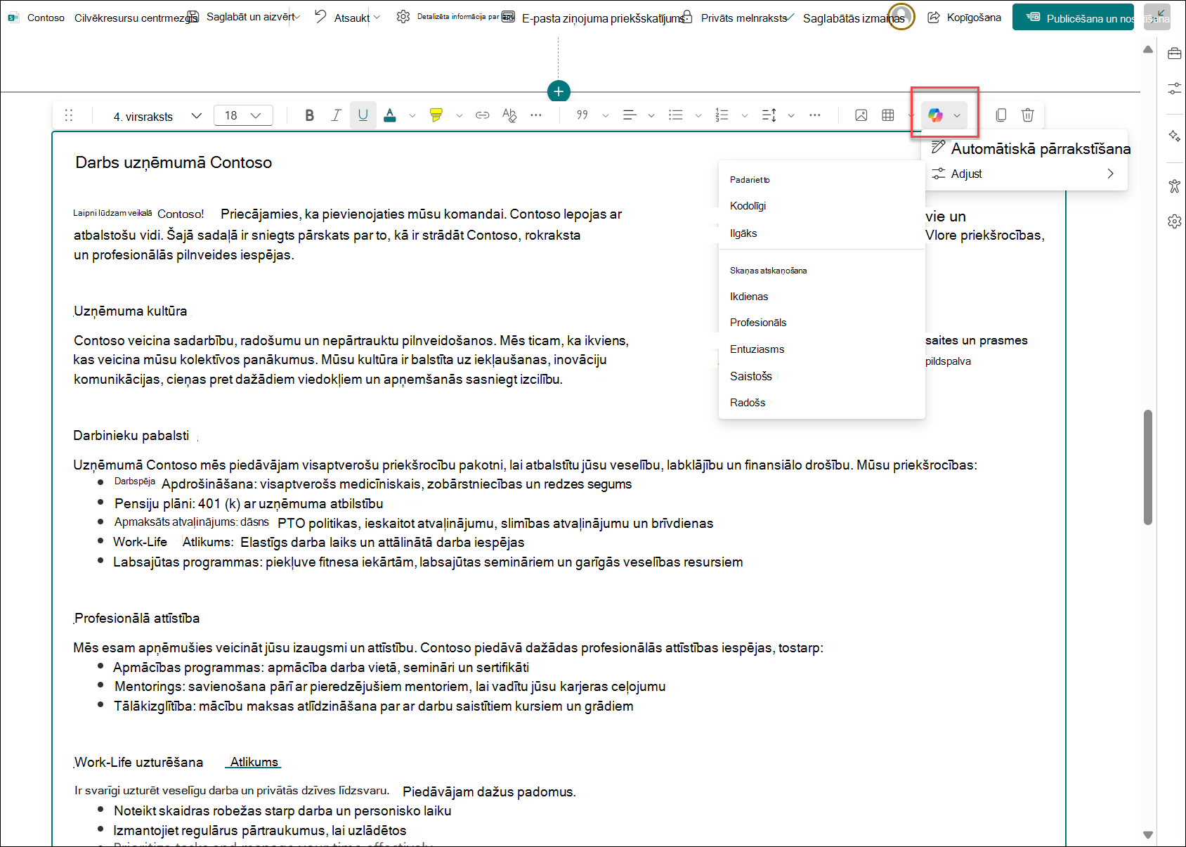1186x847 pixels.
Task: Expand the Atsaukt undo dropdown arrow
Action: pos(377,17)
